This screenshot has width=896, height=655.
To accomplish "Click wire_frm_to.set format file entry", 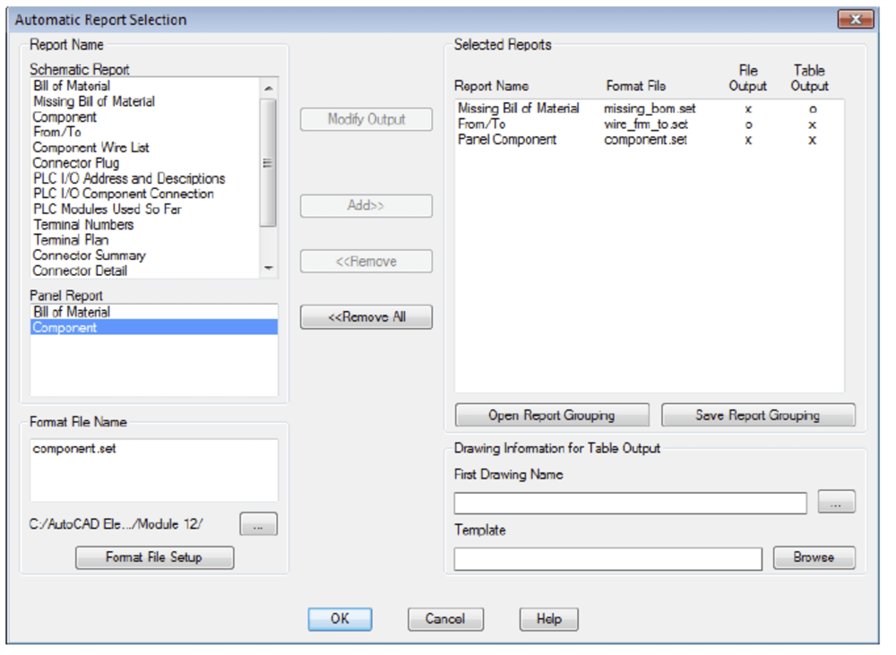I will click(x=646, y=124).
